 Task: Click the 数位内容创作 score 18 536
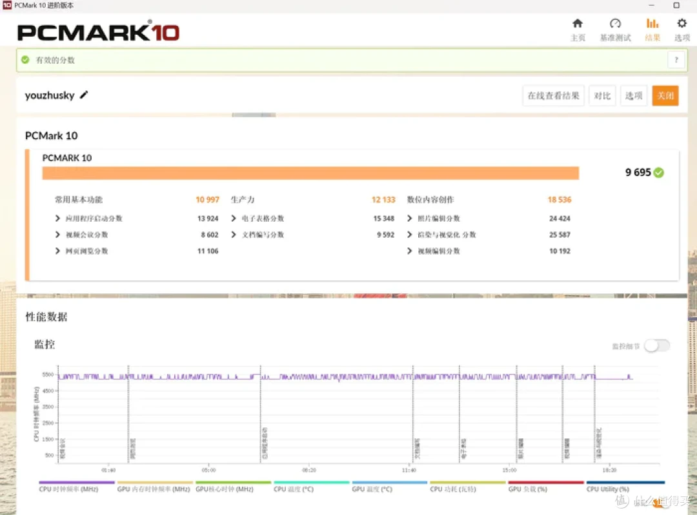[559, 199]
